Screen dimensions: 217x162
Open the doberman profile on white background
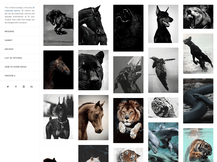[x=163, y=24]
